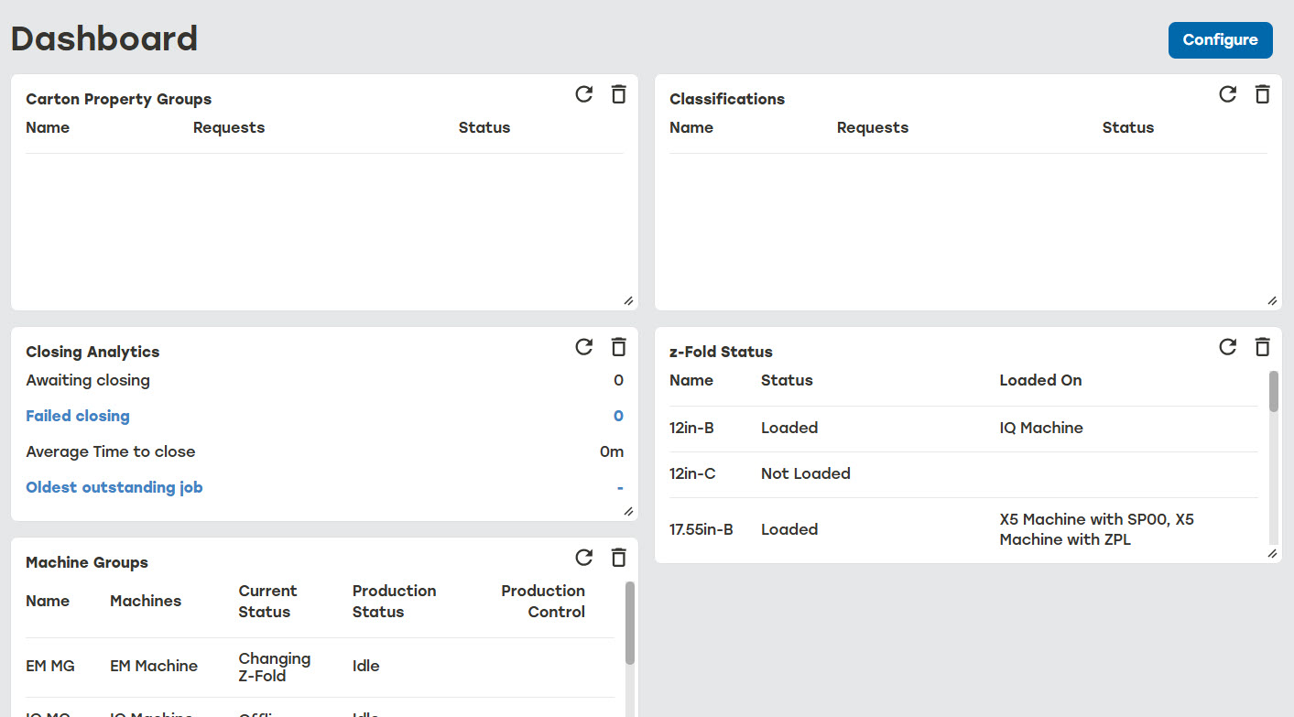This screenshot has width=1294, height=717.
Task: Delete the Machine Groups widget
Action: 618,557
